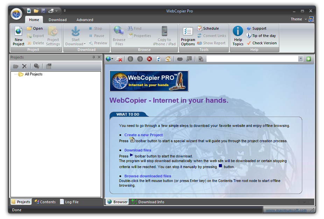Click the Find button with binoculars

[134, 28]
